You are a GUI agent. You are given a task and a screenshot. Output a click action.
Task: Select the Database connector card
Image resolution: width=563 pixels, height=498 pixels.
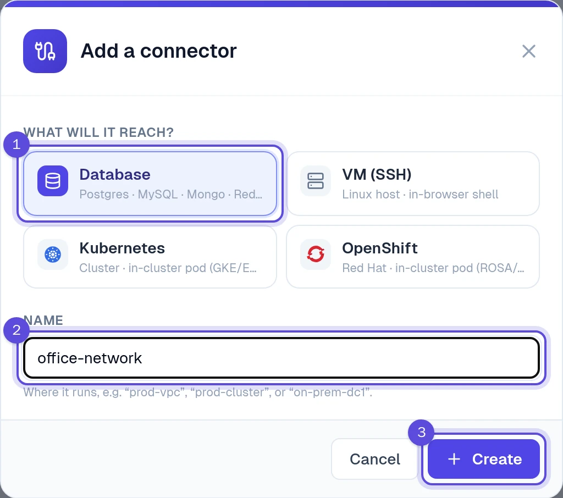coord(150,184)
